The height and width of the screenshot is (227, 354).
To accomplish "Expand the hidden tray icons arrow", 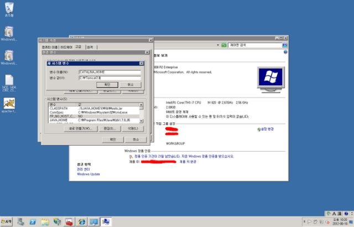I will click(304, 222).
